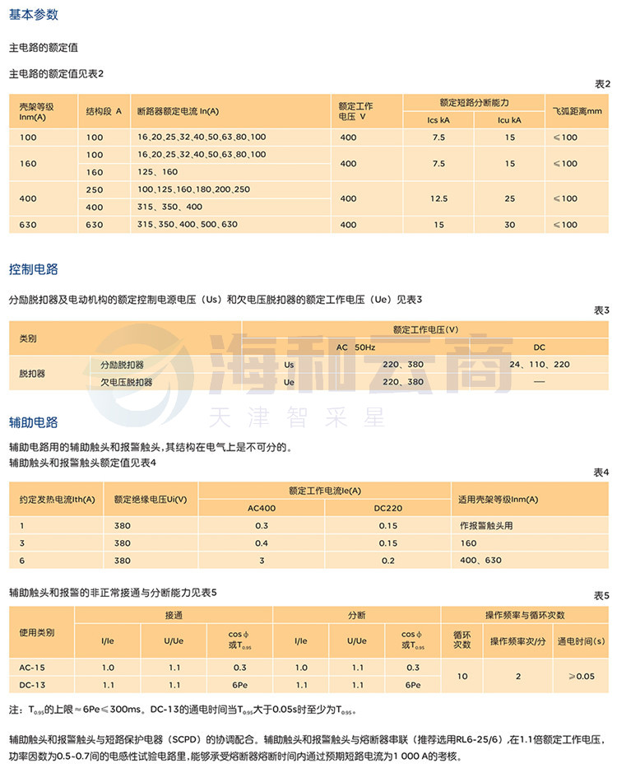Click the heading 辅助电路

tap(34, 422)
